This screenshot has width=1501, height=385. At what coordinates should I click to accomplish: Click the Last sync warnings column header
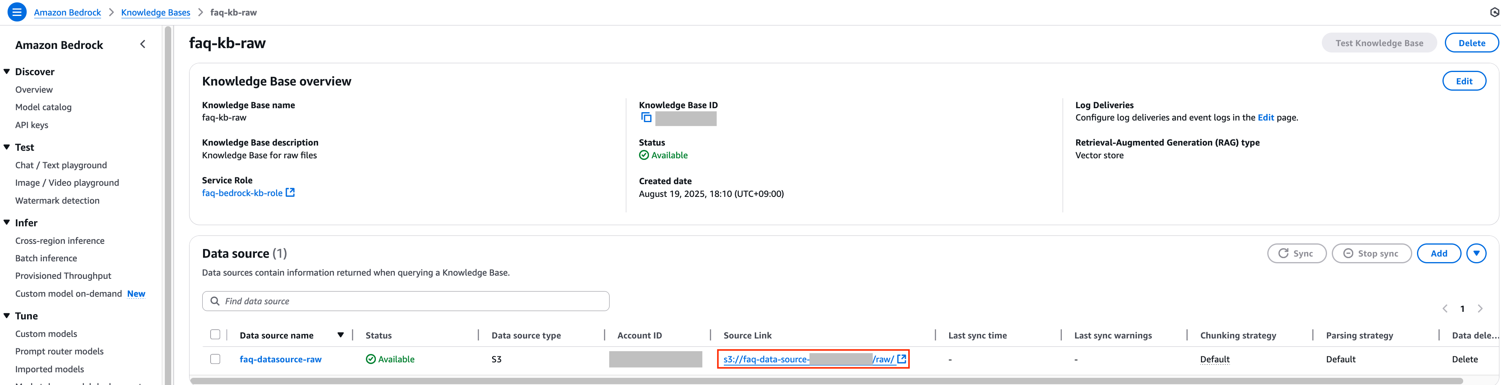(x=1112, y=336)
